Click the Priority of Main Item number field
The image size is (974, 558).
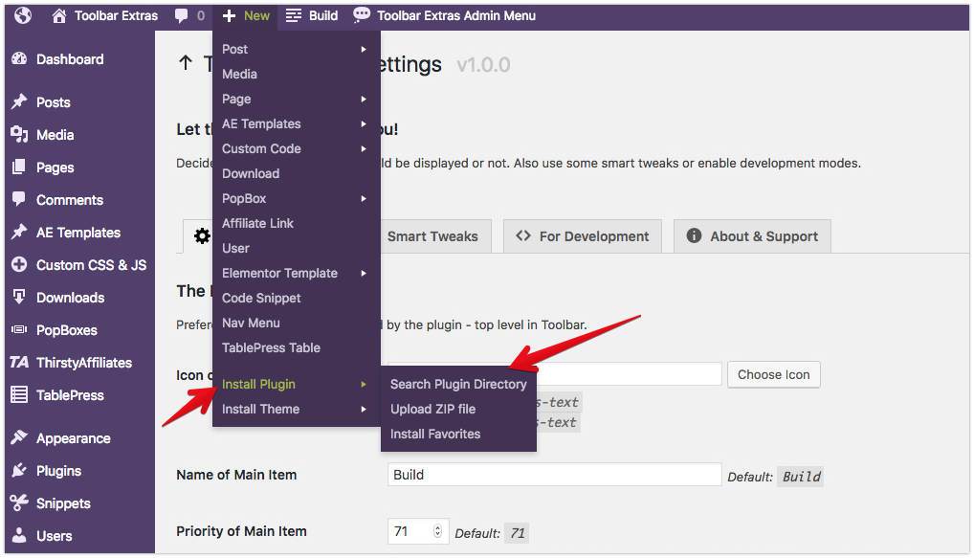click(417, 531)
